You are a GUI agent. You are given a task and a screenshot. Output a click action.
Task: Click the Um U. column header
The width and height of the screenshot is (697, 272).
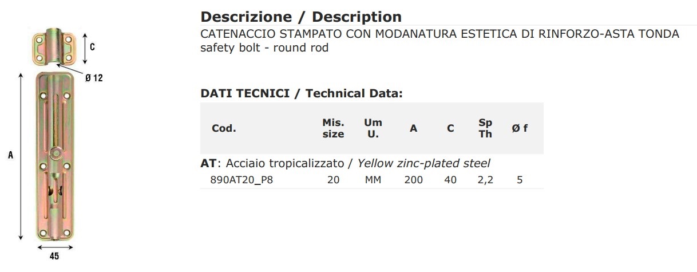(373, 128)
